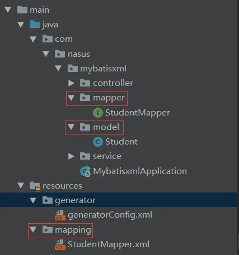Click the service package folder icon
The width and height of the screenshot is (239, 255).
(85, 156)
